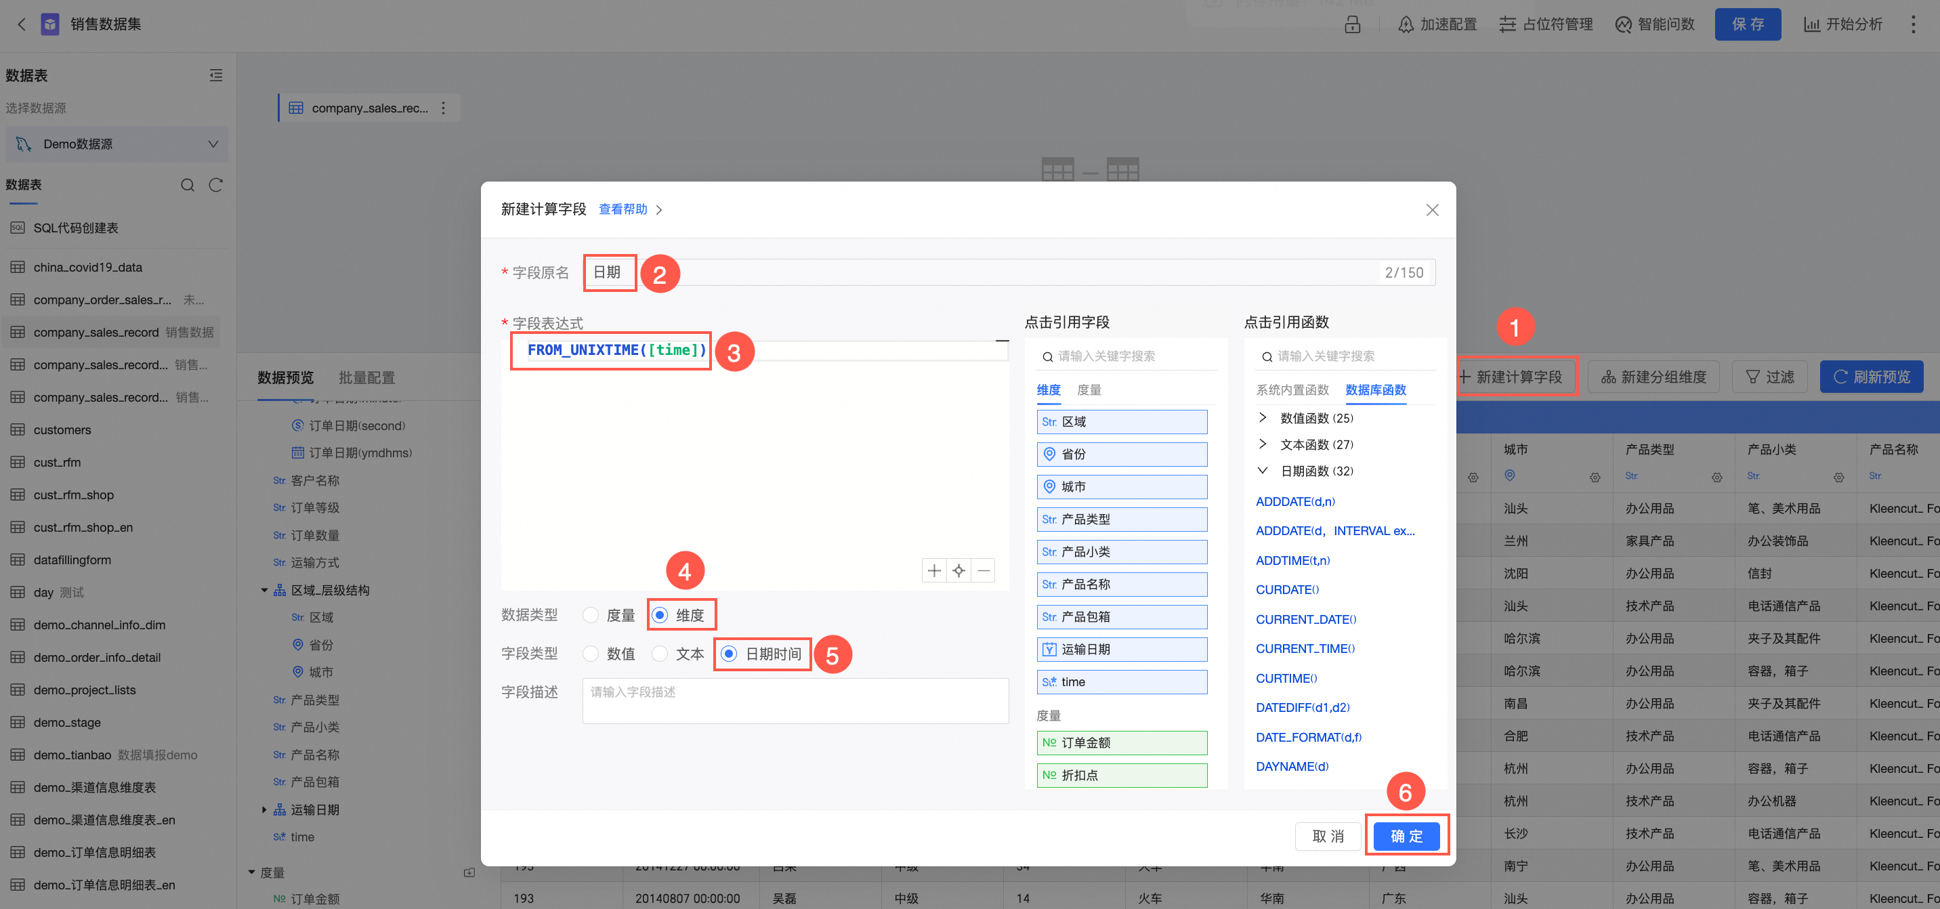Click the zoom-out minus button in expression editor
The height and width of the screenshot is (909, 1940).
pos(984,570)
